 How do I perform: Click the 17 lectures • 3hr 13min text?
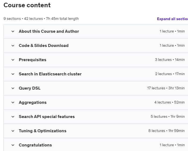(x=166, y=88)
